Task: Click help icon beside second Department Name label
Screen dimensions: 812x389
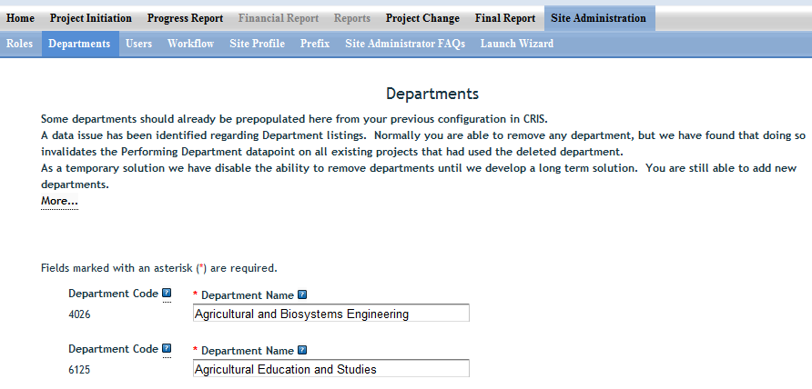Action: coord(302,350)
